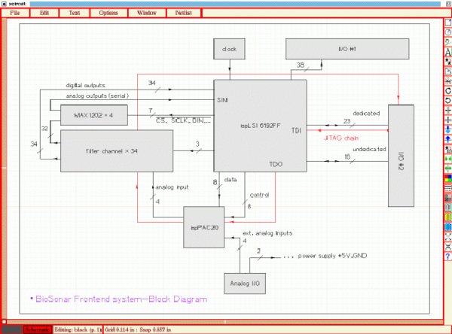Choose the Copy element tool with stars
Screen dimensions: 452x334
[448, 62]
